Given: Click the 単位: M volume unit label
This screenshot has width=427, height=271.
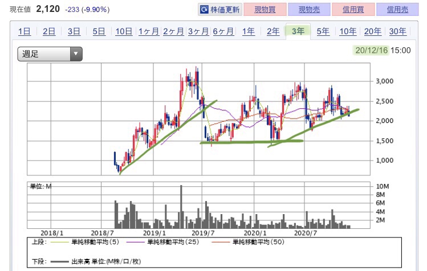Looking at the screenshot, I should [40, 186].
